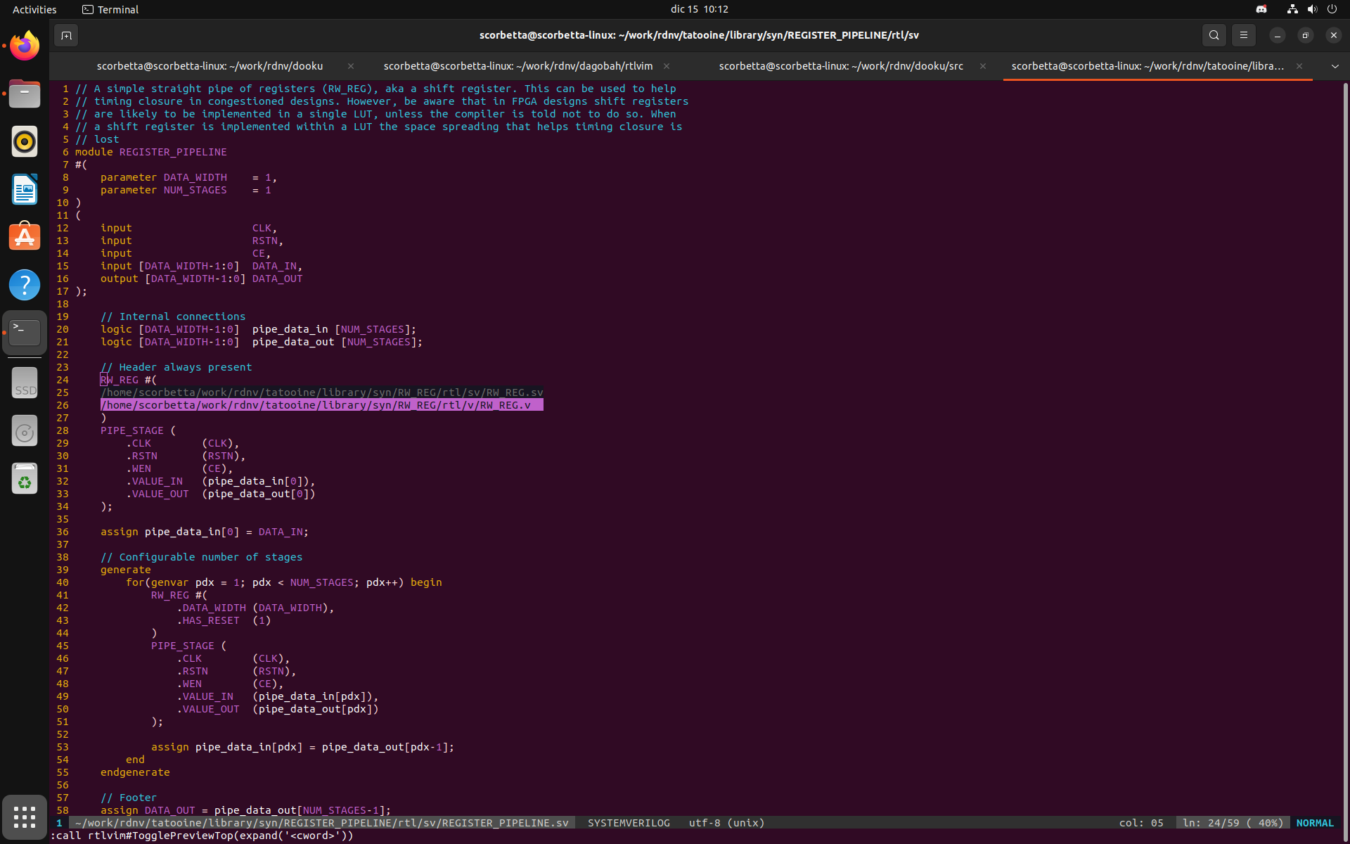Click the new terminal tab button

(66, 35)
